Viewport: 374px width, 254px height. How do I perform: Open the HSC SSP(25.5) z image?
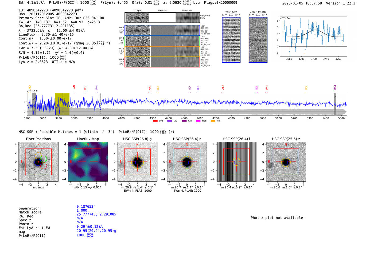tap(286, 162)
